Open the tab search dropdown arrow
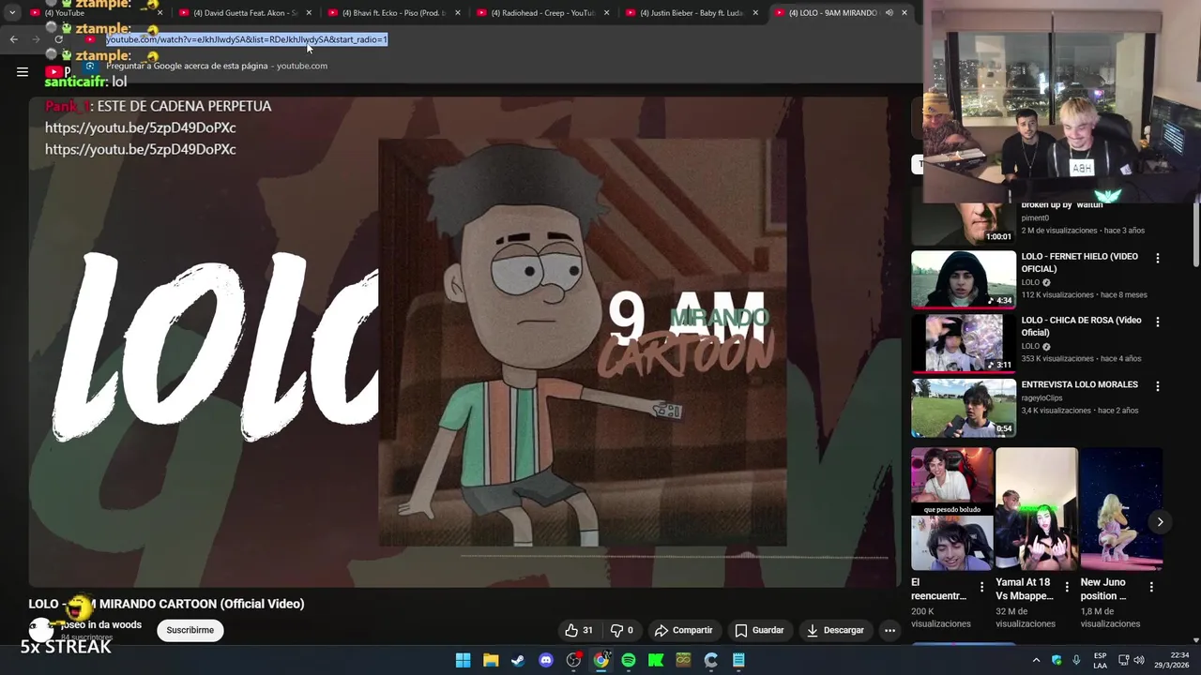Viewport: 1201px width, 675px height. pos(12,13)
